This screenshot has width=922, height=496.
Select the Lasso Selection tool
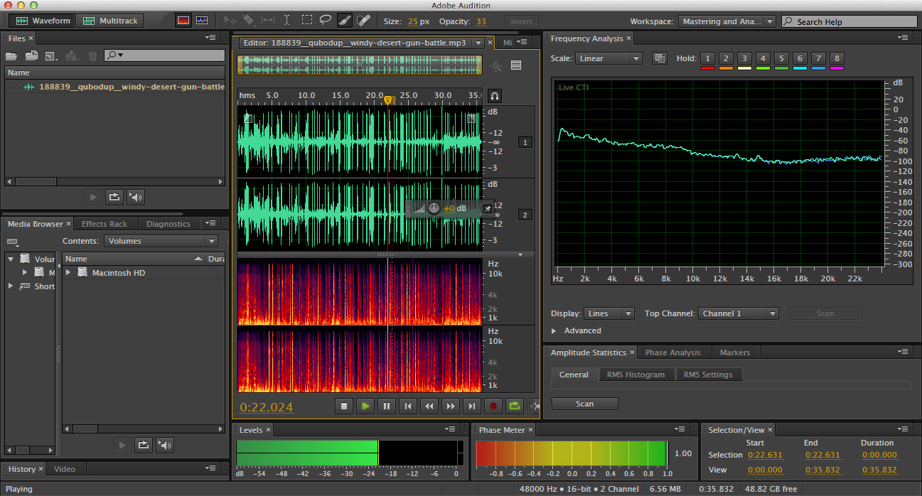click(x=326, y=21)
